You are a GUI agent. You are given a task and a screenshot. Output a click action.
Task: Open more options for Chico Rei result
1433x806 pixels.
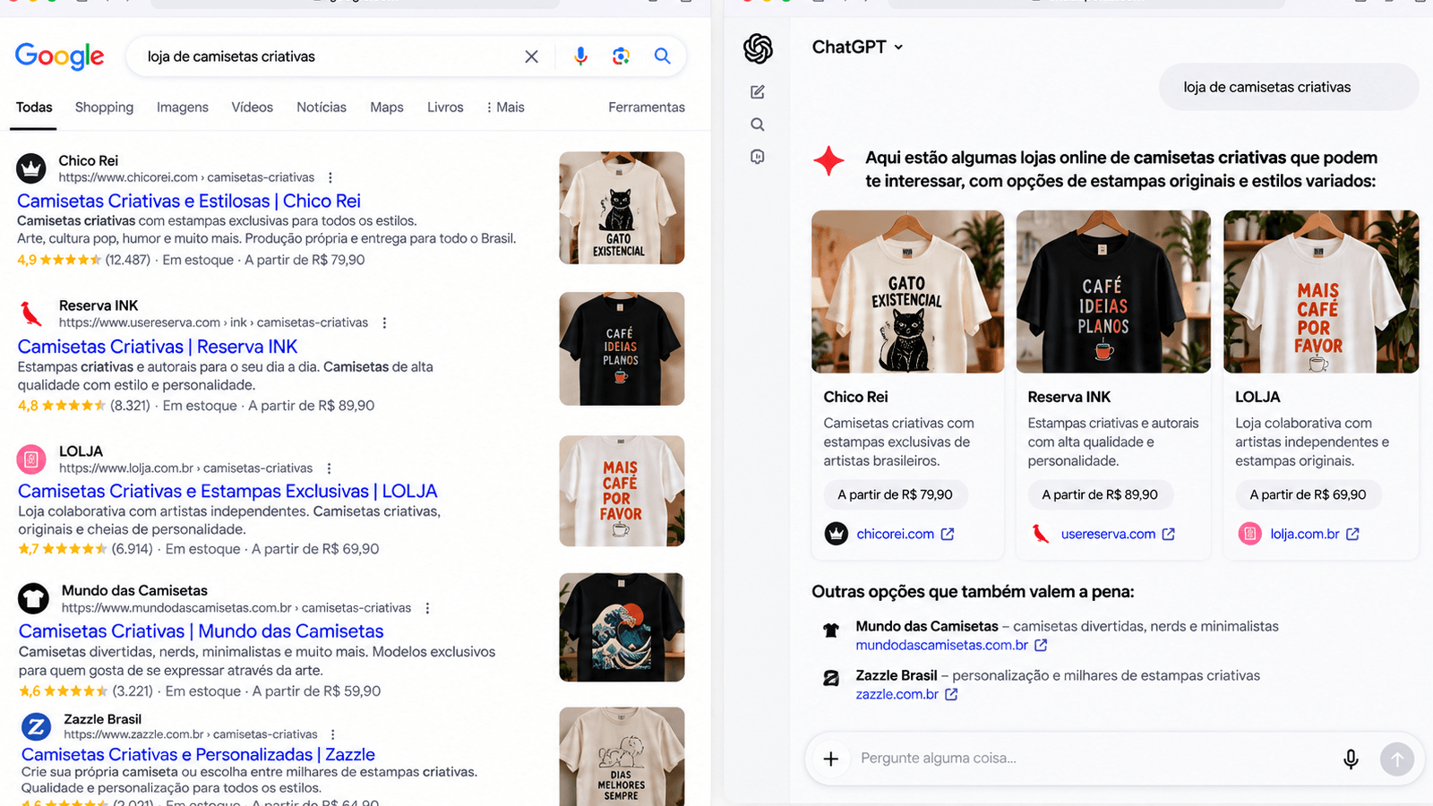coord(330,177)
